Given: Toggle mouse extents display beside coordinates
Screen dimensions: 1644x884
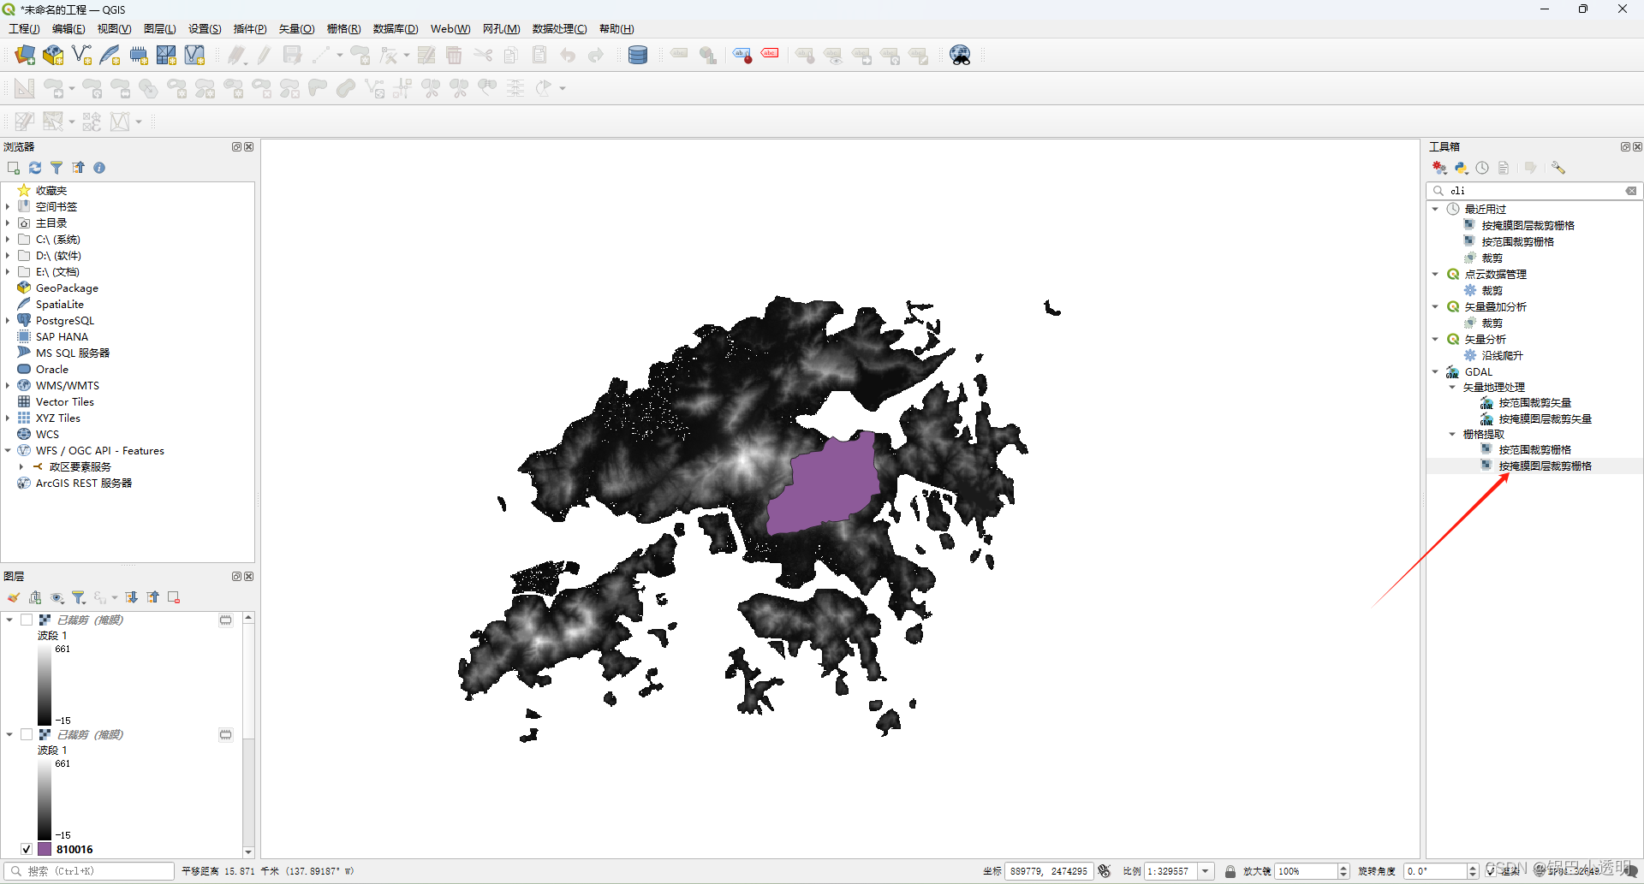Looking at the screenshot, I should [x=1105, y=871].
